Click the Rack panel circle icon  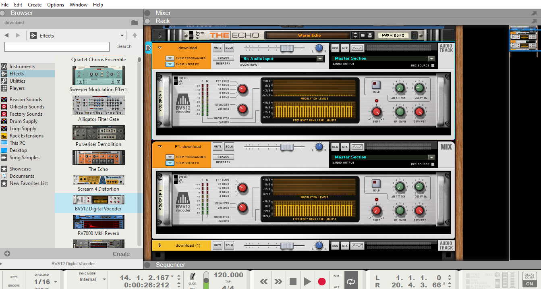[x=147, y=21]
